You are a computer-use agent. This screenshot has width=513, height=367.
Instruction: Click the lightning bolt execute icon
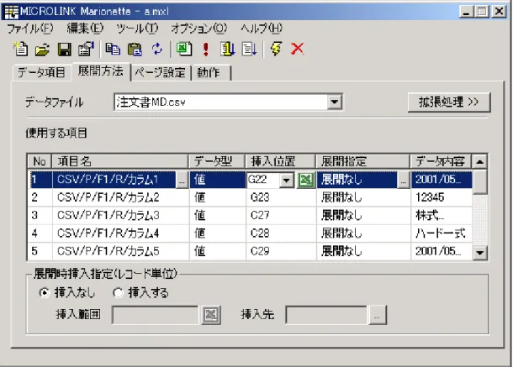[x=276, y=50]
